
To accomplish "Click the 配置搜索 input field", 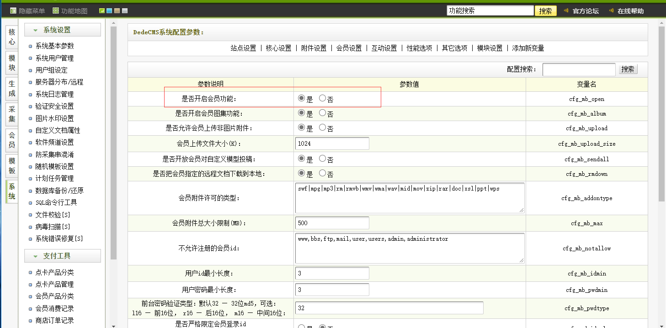I will [x=579, y=69].
